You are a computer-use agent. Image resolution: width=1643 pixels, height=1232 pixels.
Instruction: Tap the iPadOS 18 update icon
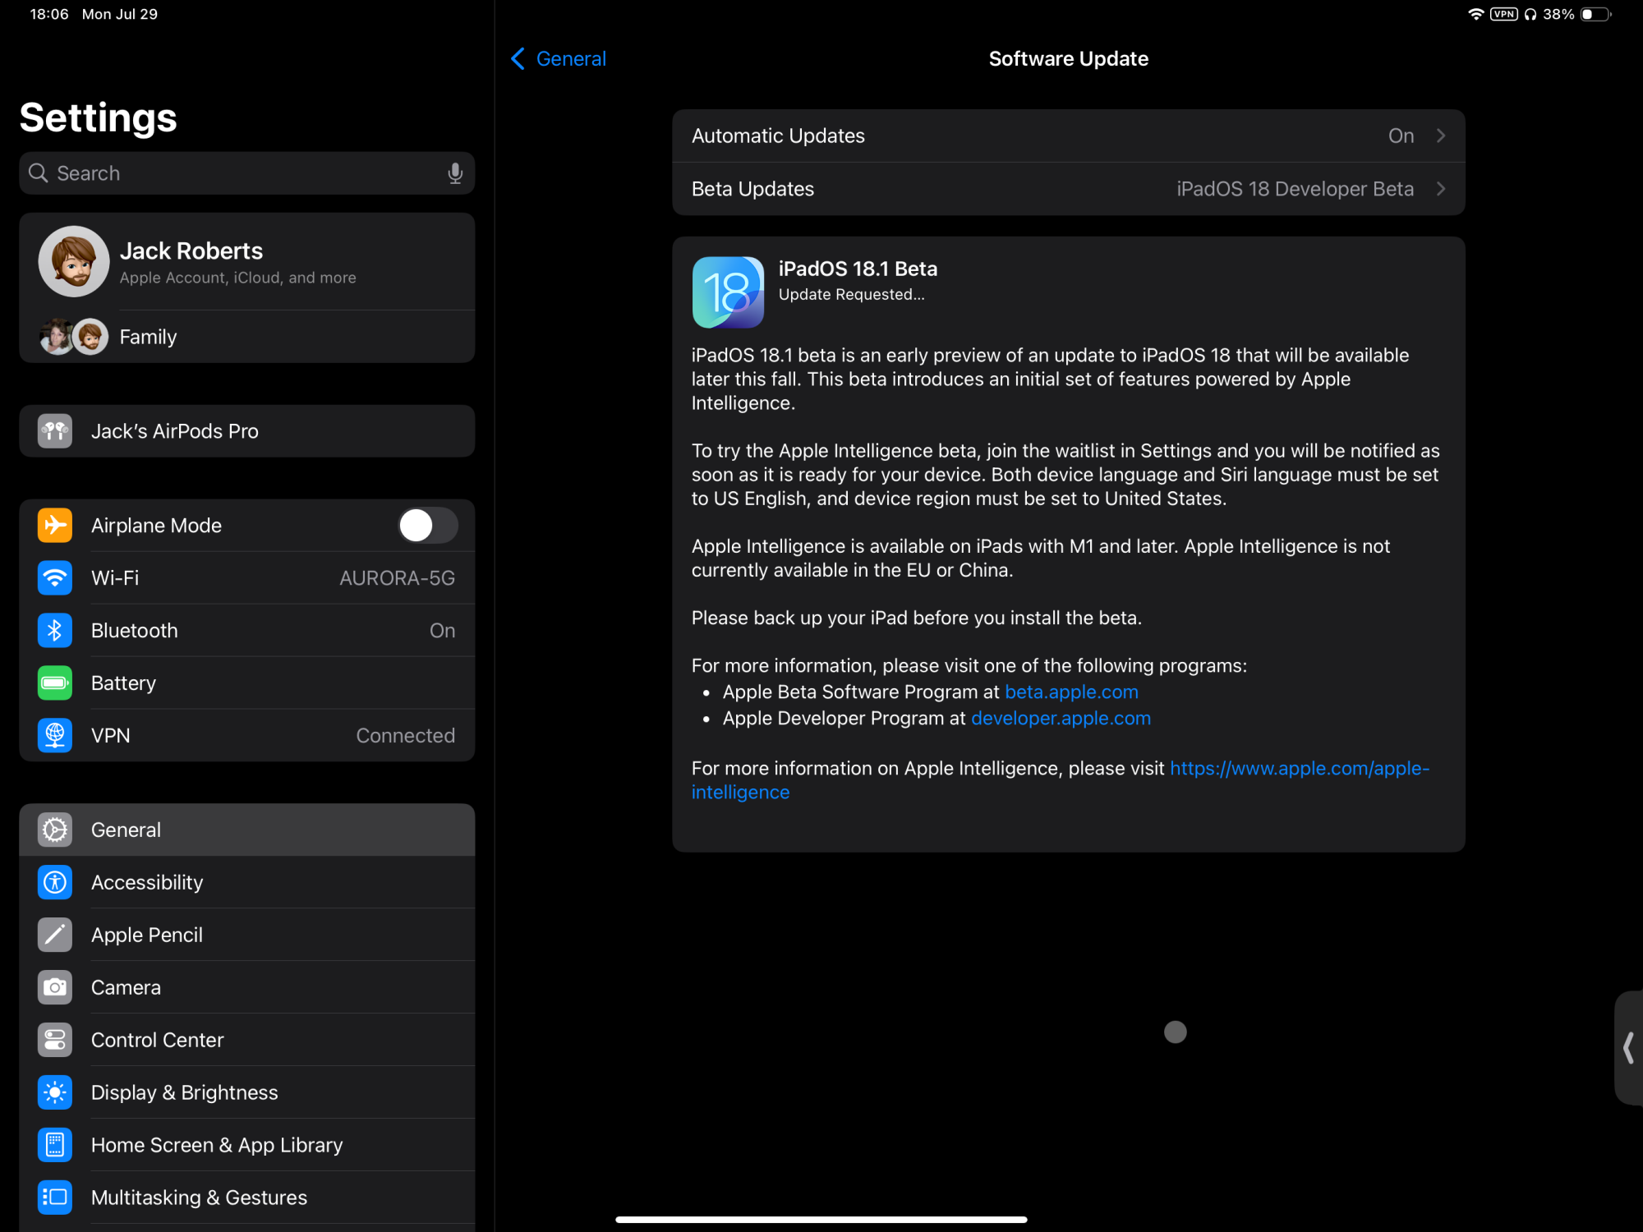(x=728, y=292)
